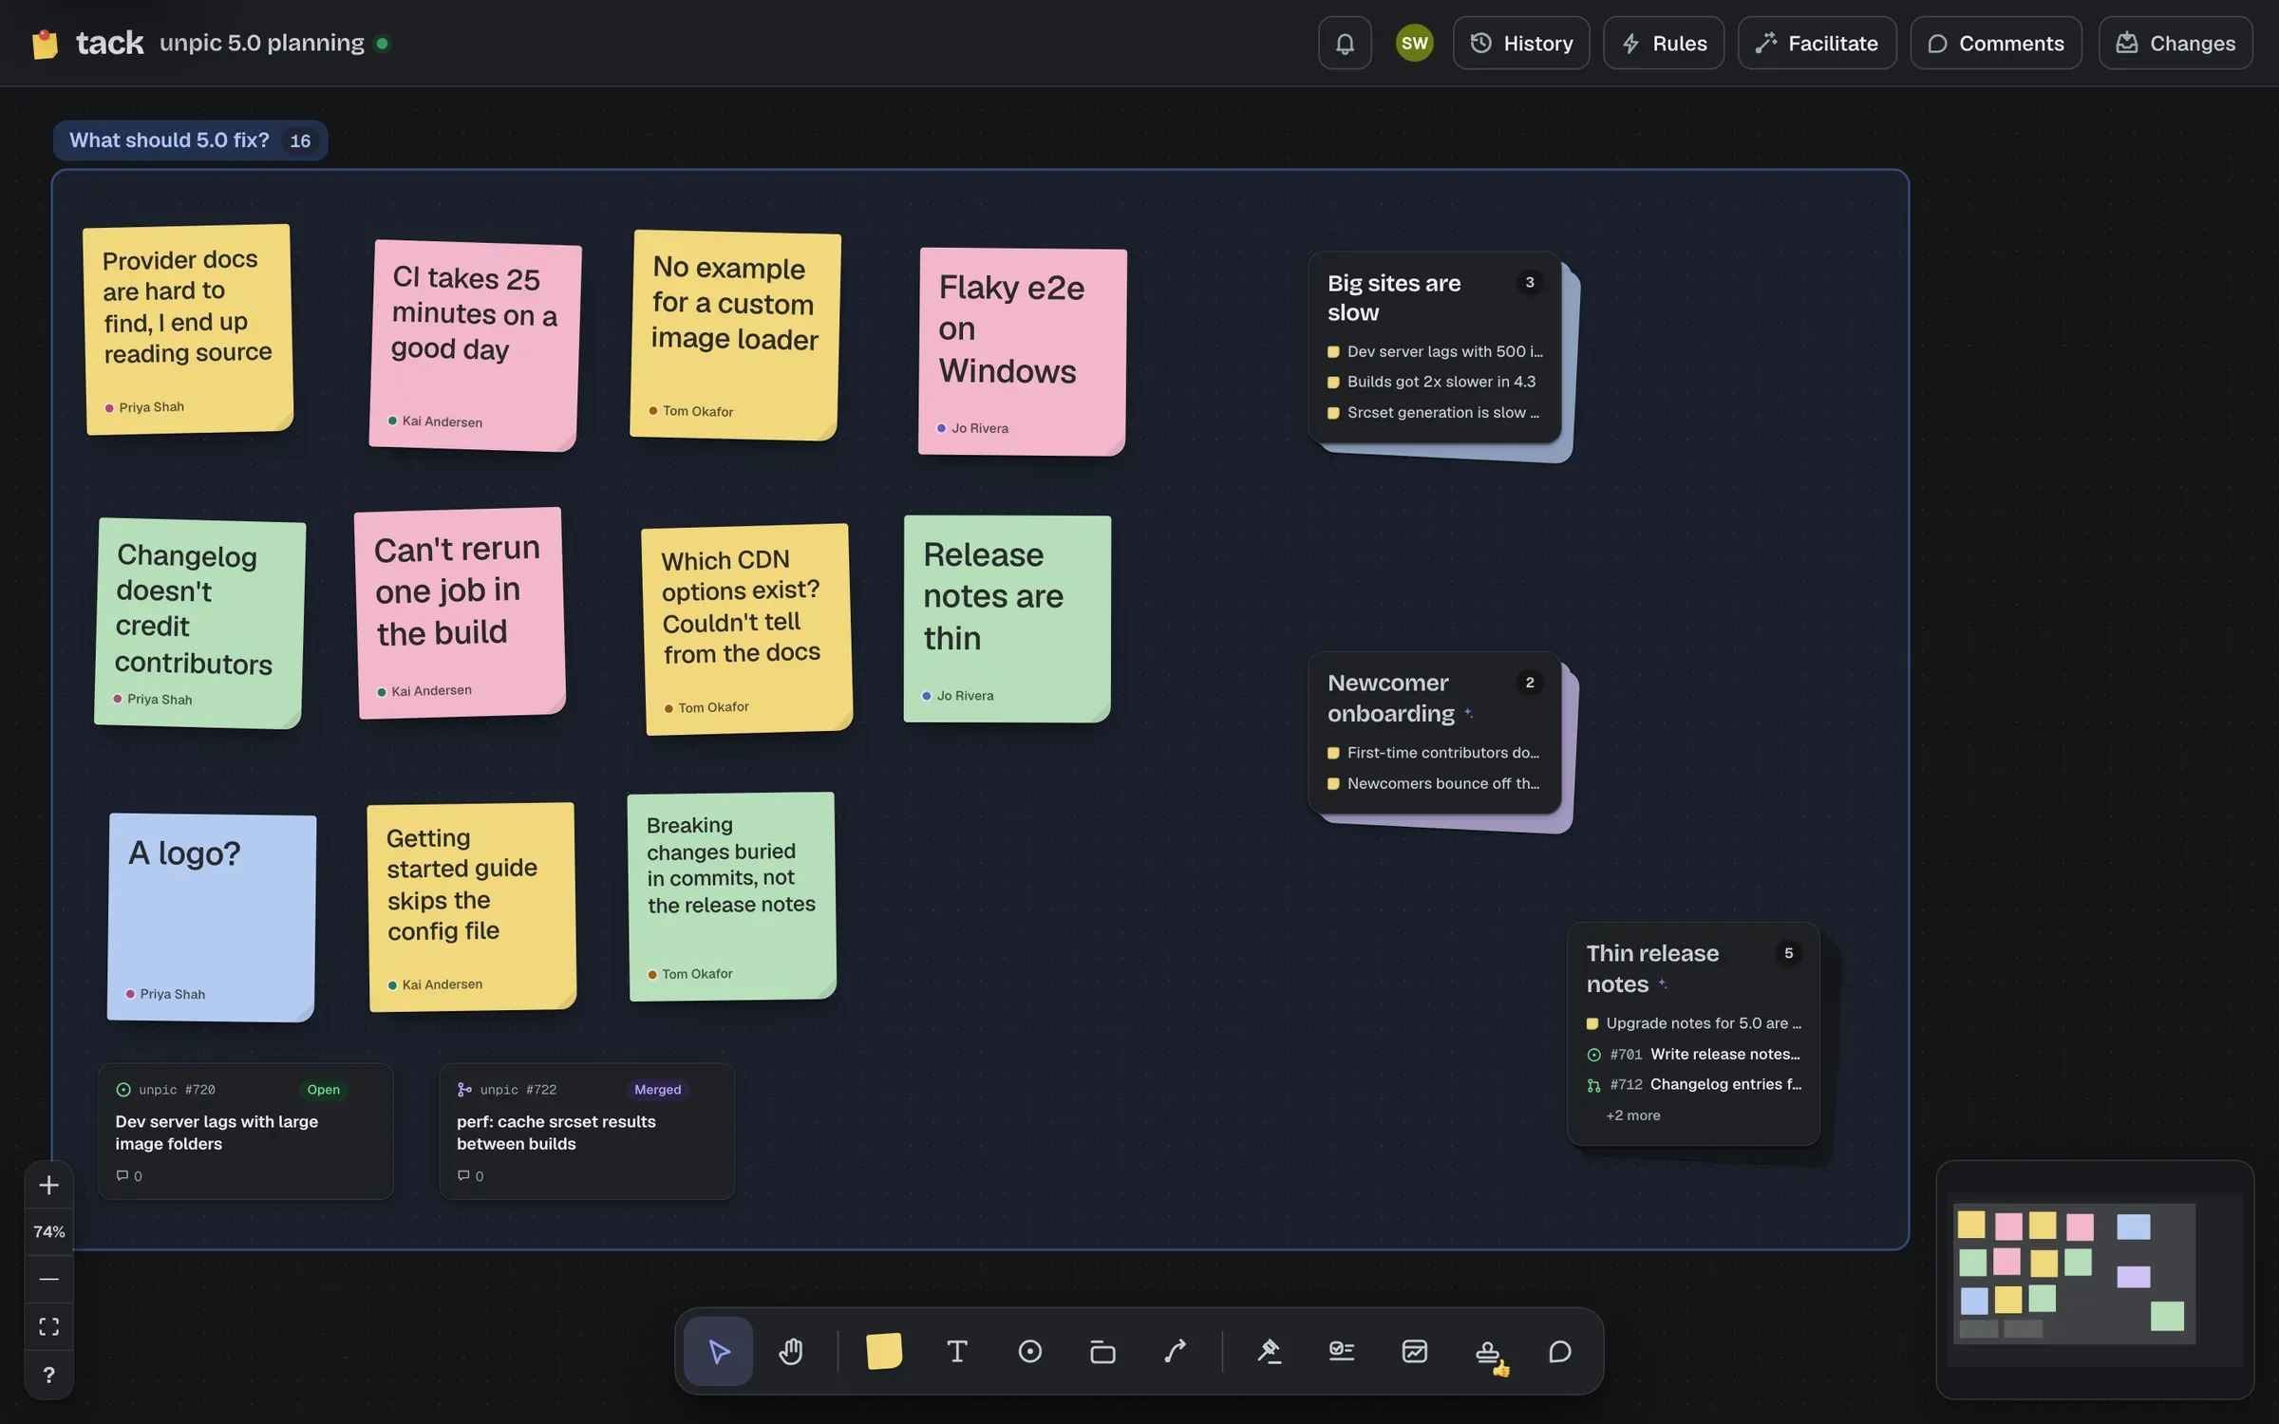This screenshot has width=2279, height=1424.
Task: Click the green online status dot
Action: [382, 44]
